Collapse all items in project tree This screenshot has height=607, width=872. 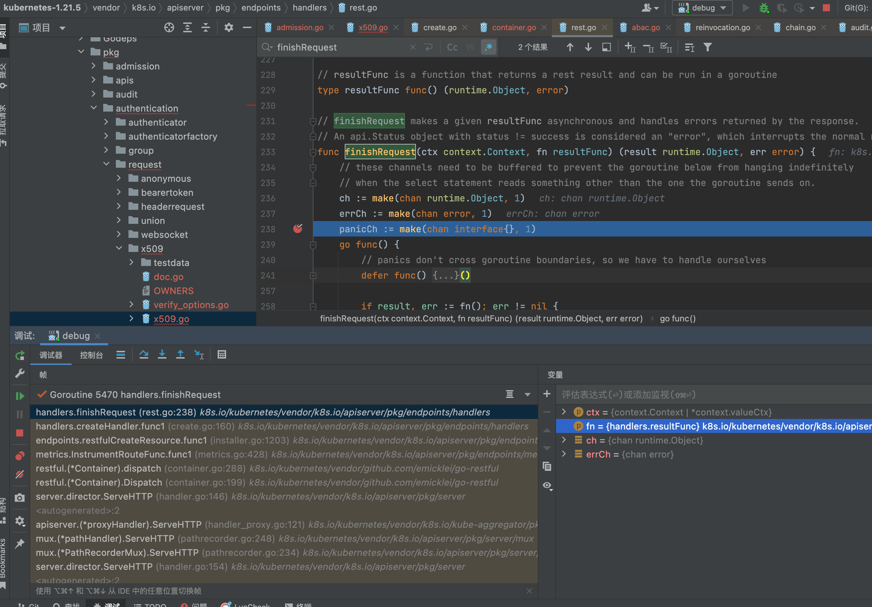point(205,27)
